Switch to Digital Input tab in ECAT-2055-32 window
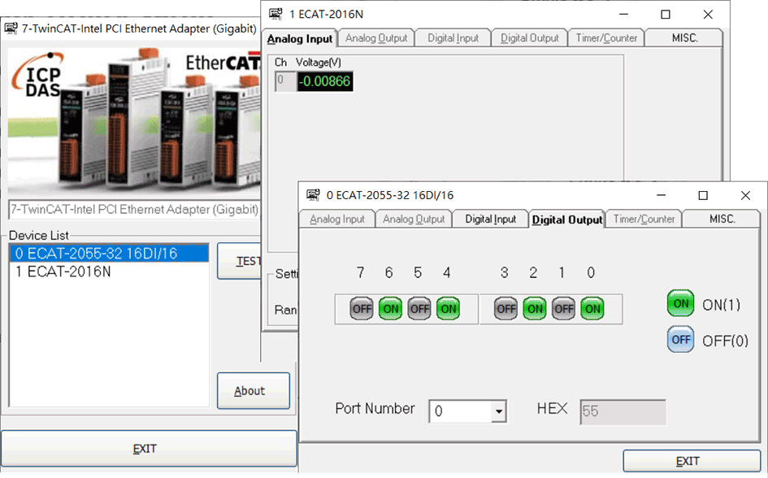Screen dimensions: 768x478 click(x=490, y=219)
